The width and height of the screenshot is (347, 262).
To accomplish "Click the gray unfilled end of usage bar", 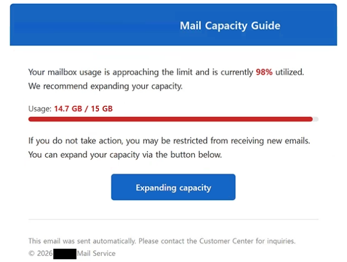I will pyautogui.click(x=316, y=119).
